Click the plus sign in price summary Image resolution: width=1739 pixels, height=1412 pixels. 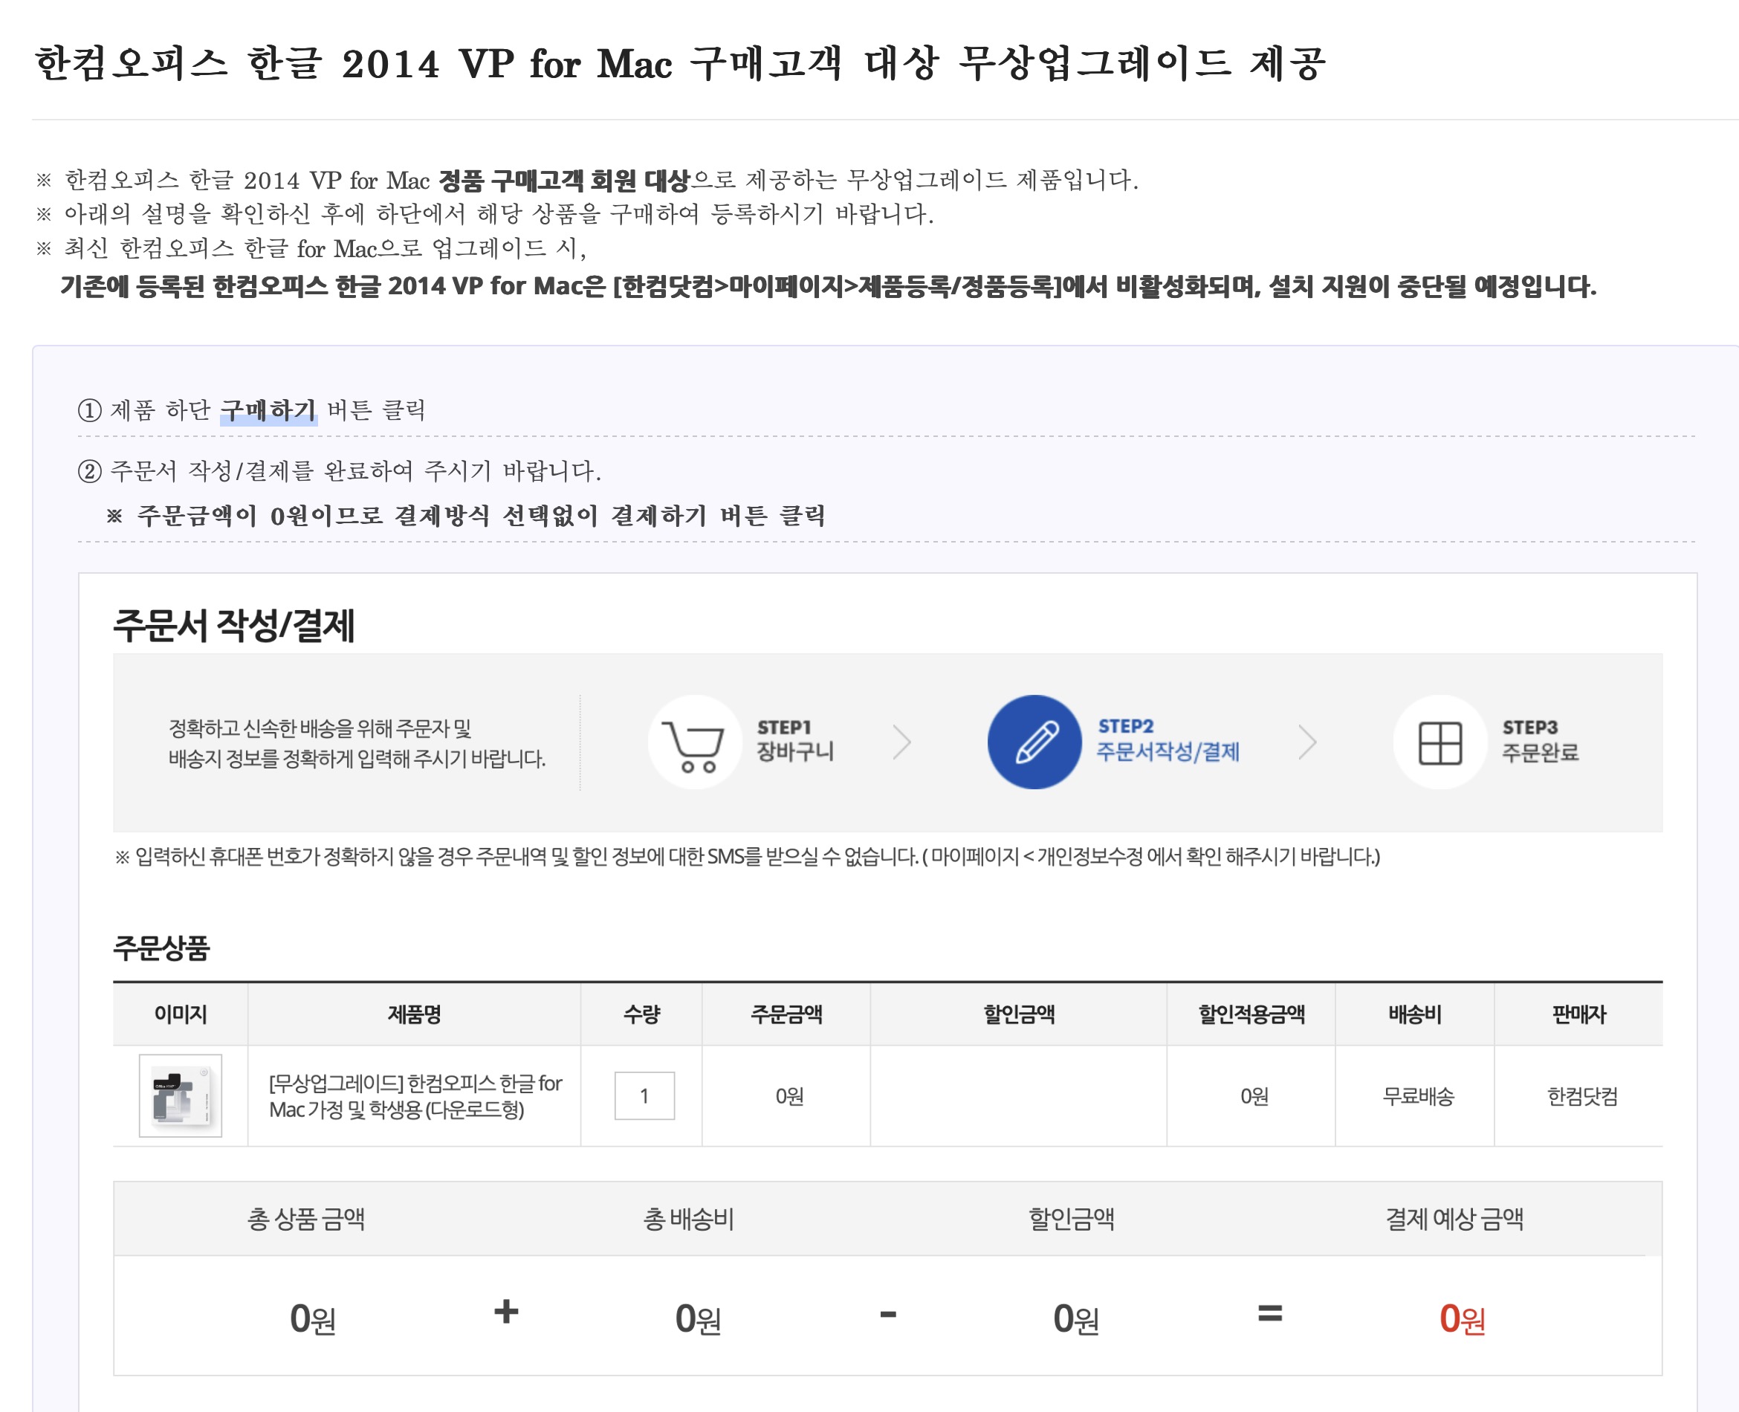[506, 1312]
